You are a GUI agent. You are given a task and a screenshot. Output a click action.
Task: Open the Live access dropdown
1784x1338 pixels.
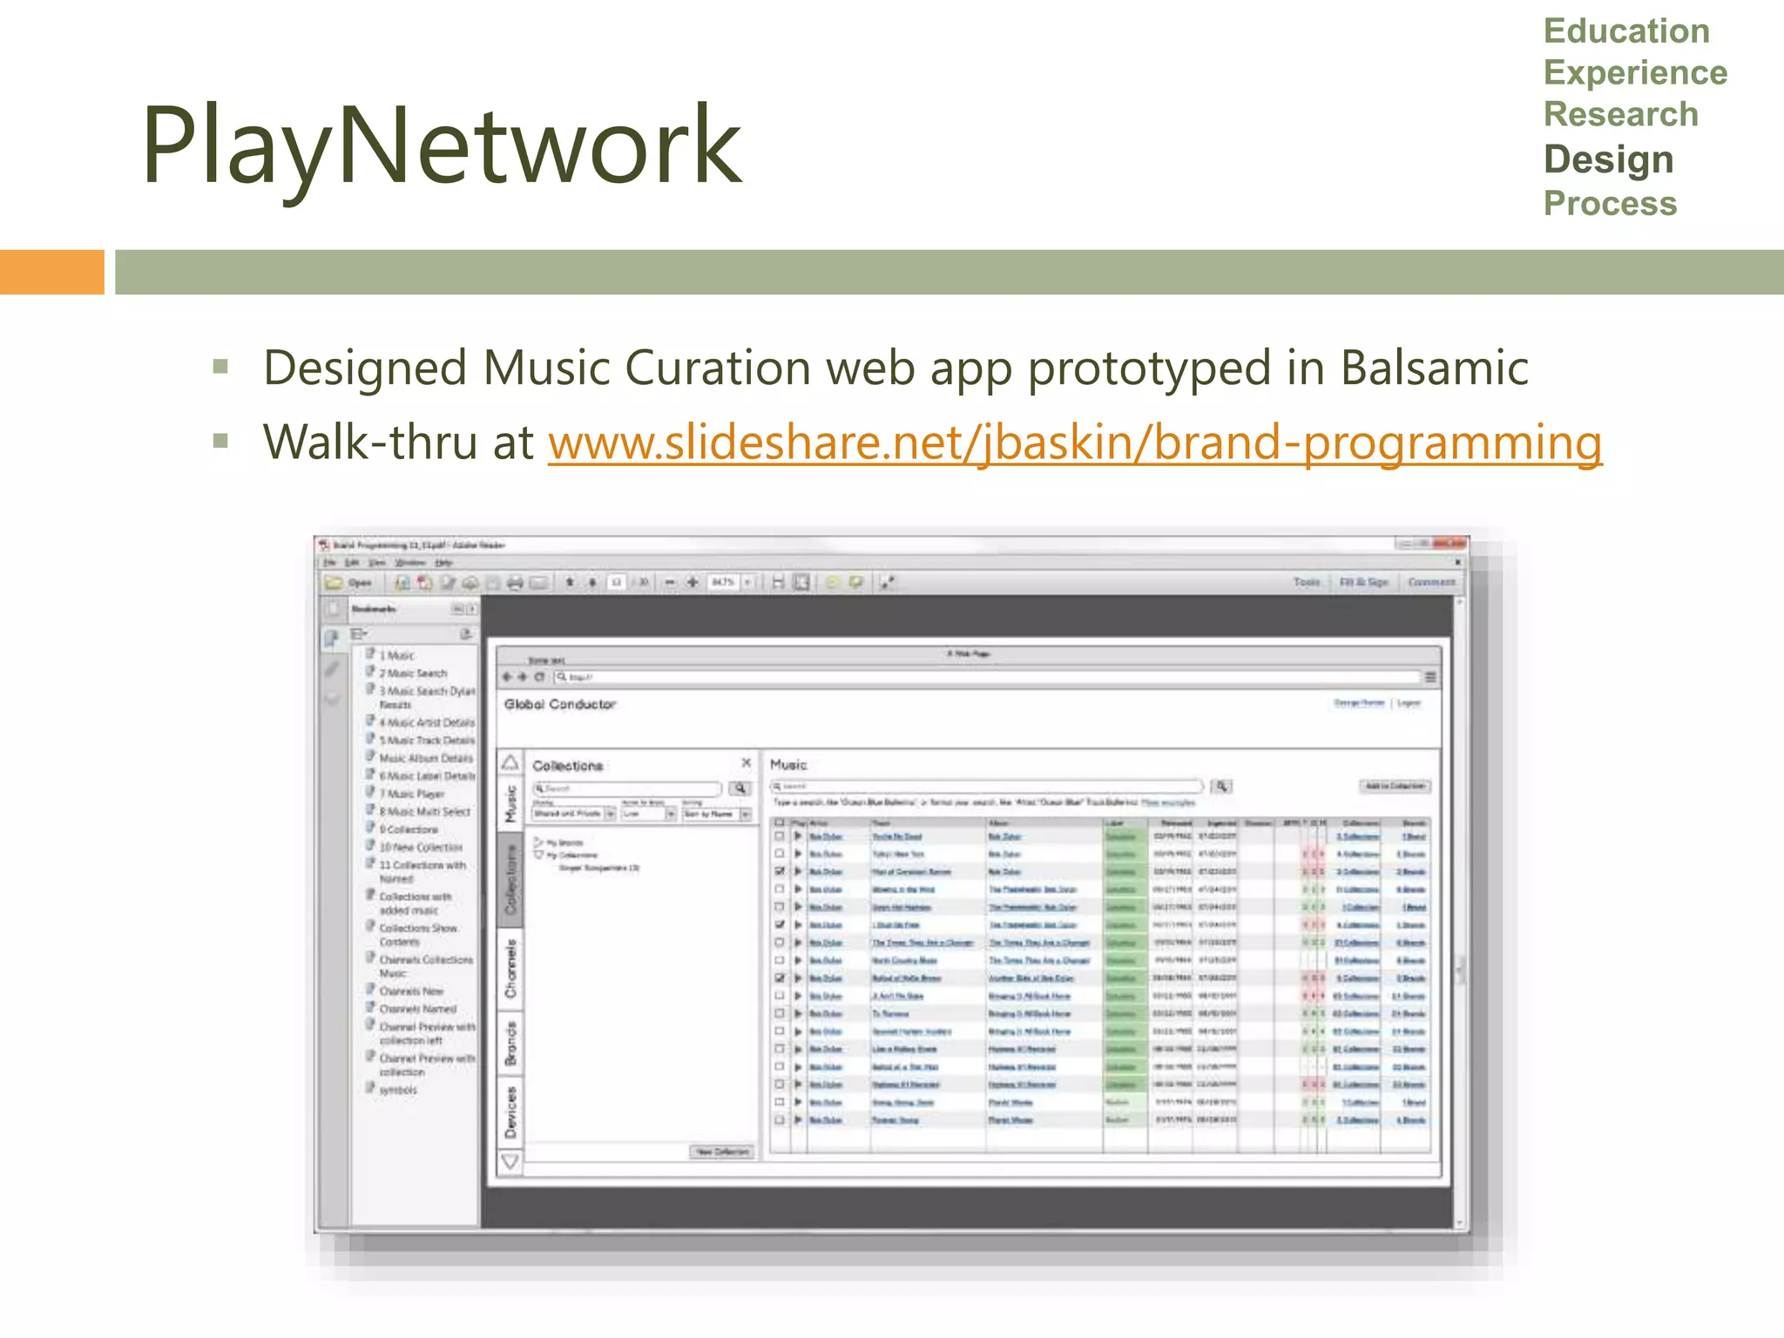click(x=649, y=814)
